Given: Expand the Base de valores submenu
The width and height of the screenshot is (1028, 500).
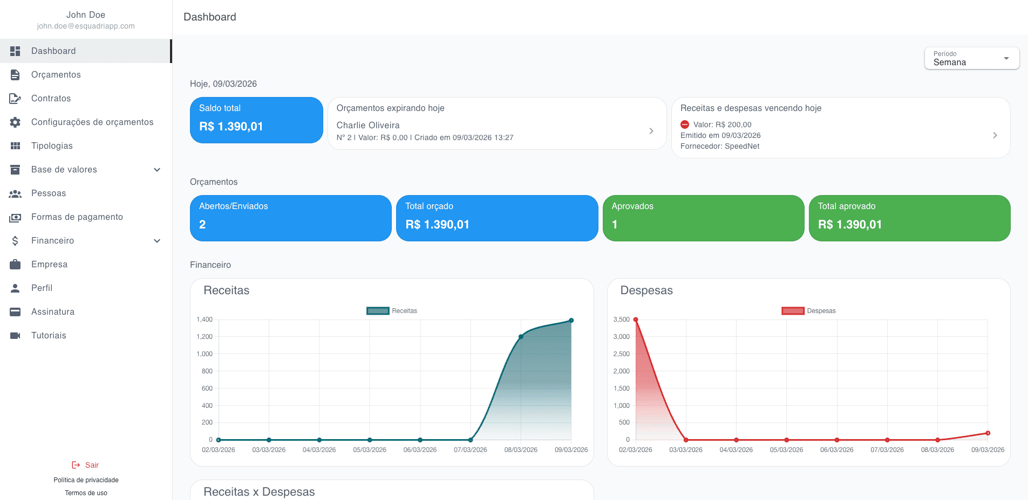Looking at the screenshot, I should tap(157, 170).
